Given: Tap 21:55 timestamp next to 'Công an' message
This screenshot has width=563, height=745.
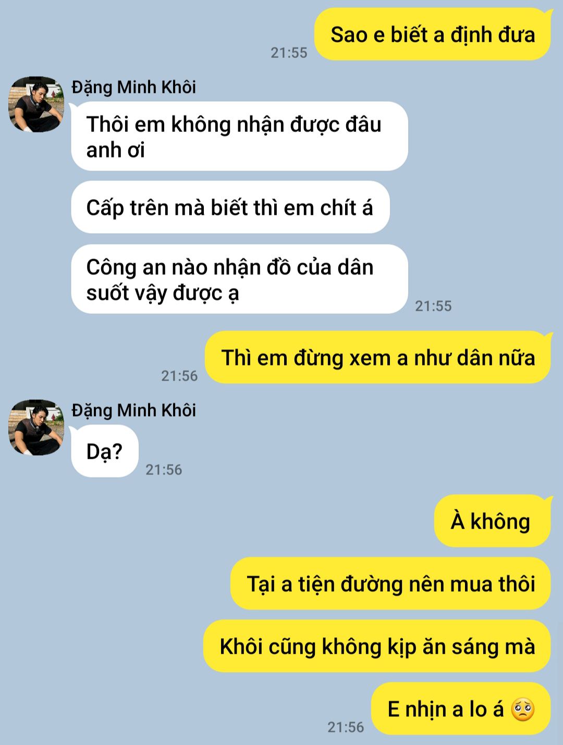Looking at the screenshot, I should click(433, 306).
